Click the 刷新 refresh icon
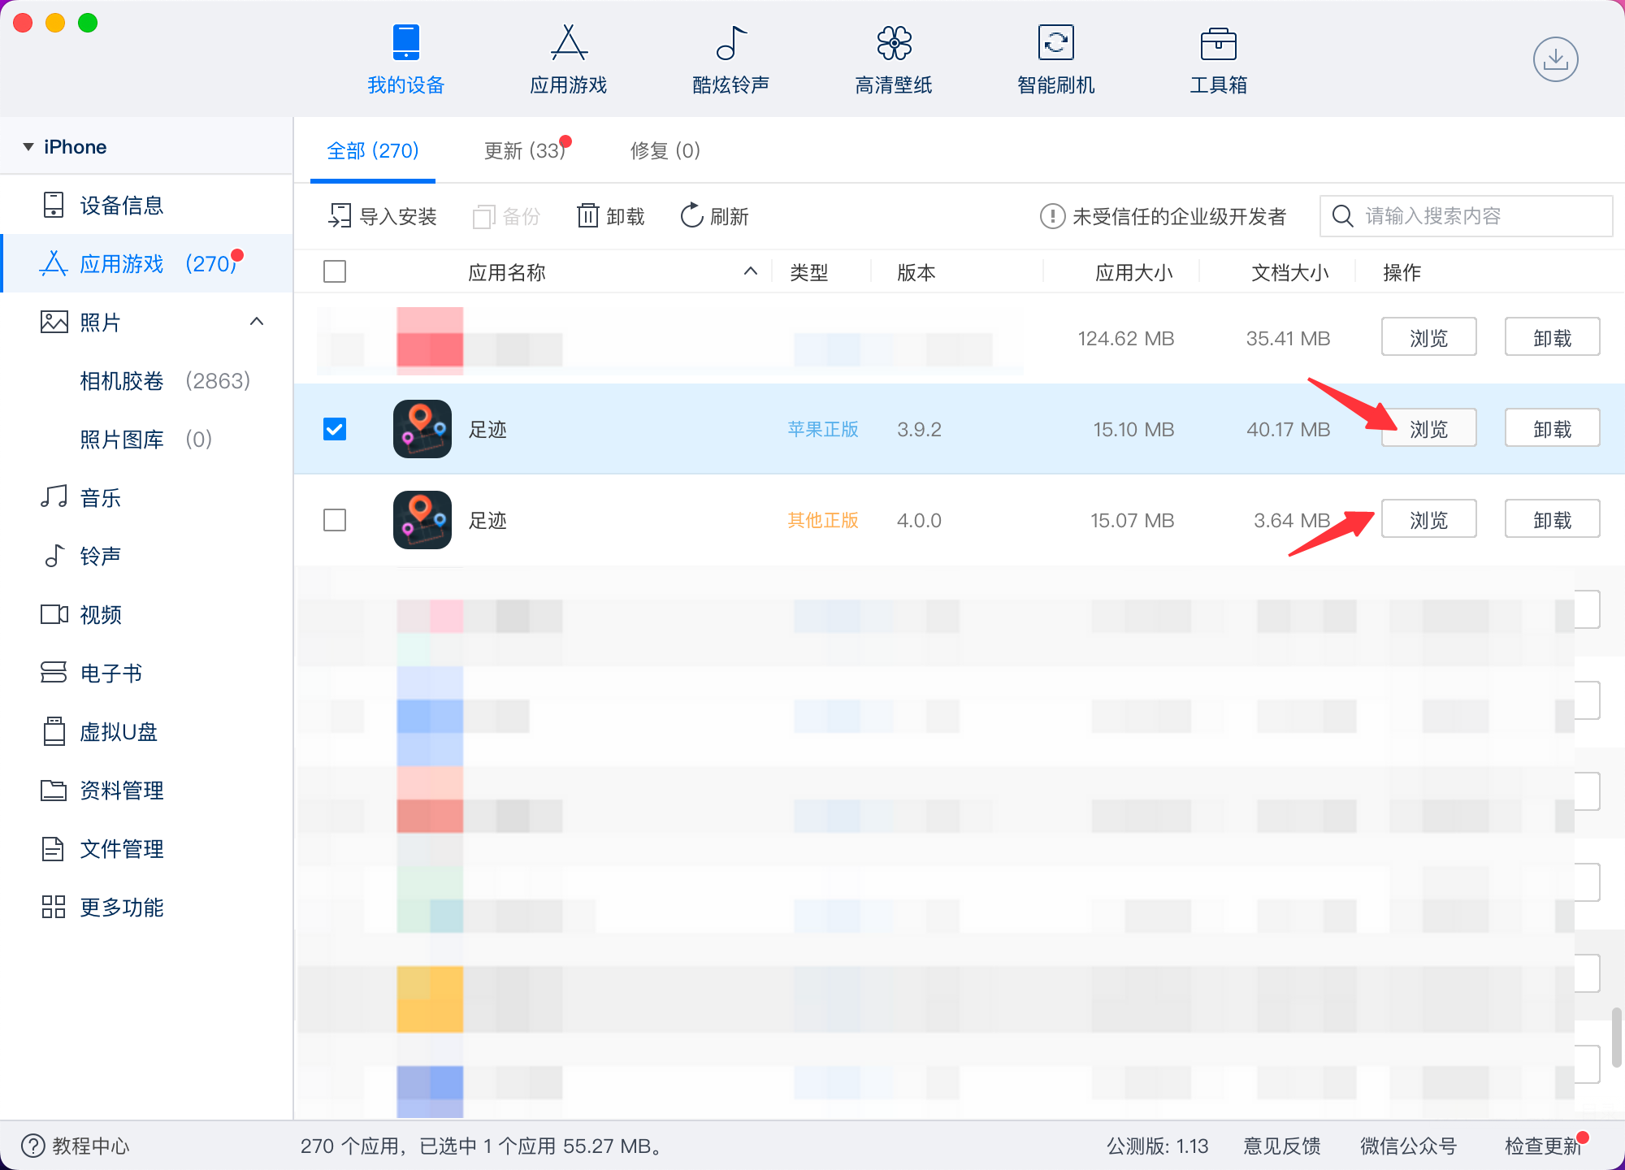This screenshot has width=1625, height=1170. (x=691, y=216)
